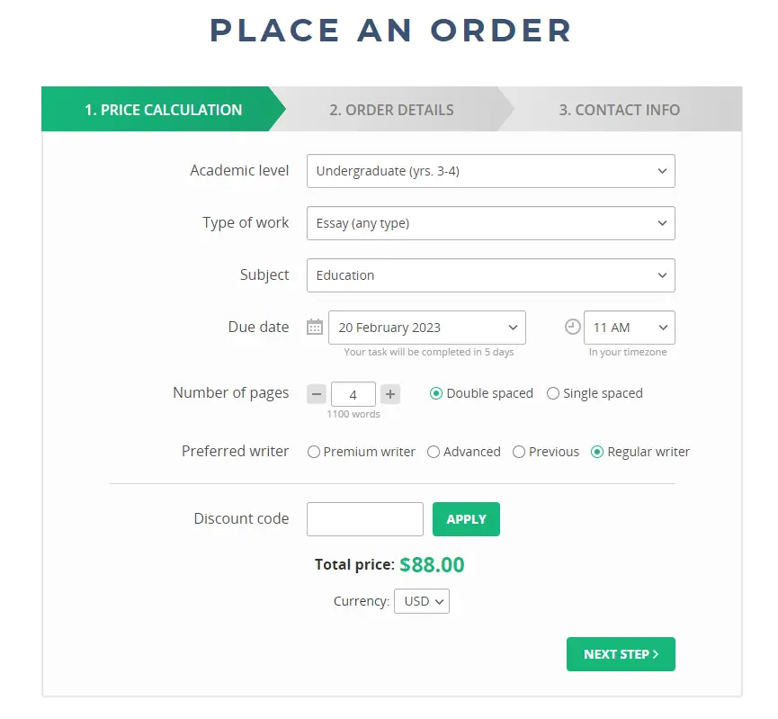This screenshot has width=778, height=719.
Task: Choose Advanced as preferred writer
Action: 433,452
